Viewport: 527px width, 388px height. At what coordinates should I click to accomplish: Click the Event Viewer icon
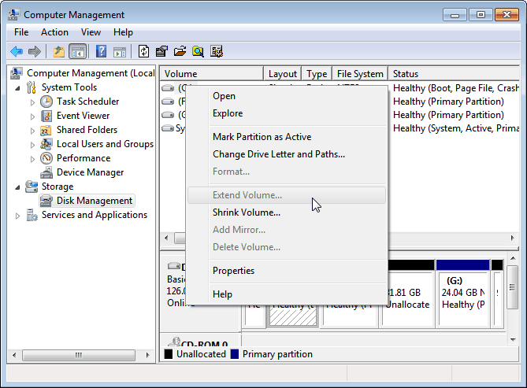click(46, 116)
